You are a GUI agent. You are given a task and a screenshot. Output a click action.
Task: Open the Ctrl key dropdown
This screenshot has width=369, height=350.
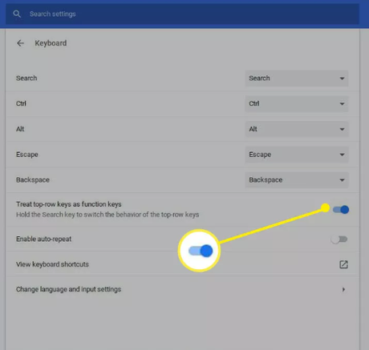click(x=297, y=103)
